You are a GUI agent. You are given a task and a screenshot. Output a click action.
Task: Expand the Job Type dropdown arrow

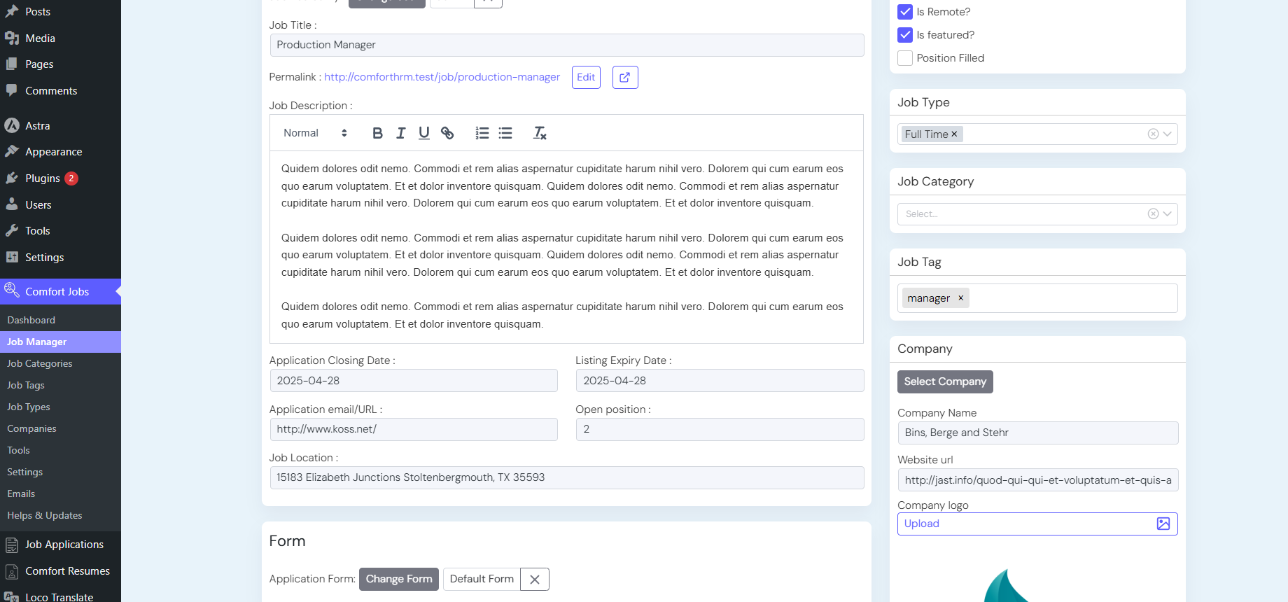pos(1167,134)
